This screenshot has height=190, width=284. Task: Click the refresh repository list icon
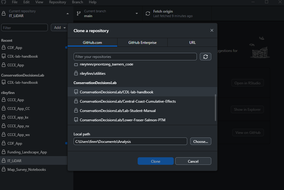pos(206,57)
